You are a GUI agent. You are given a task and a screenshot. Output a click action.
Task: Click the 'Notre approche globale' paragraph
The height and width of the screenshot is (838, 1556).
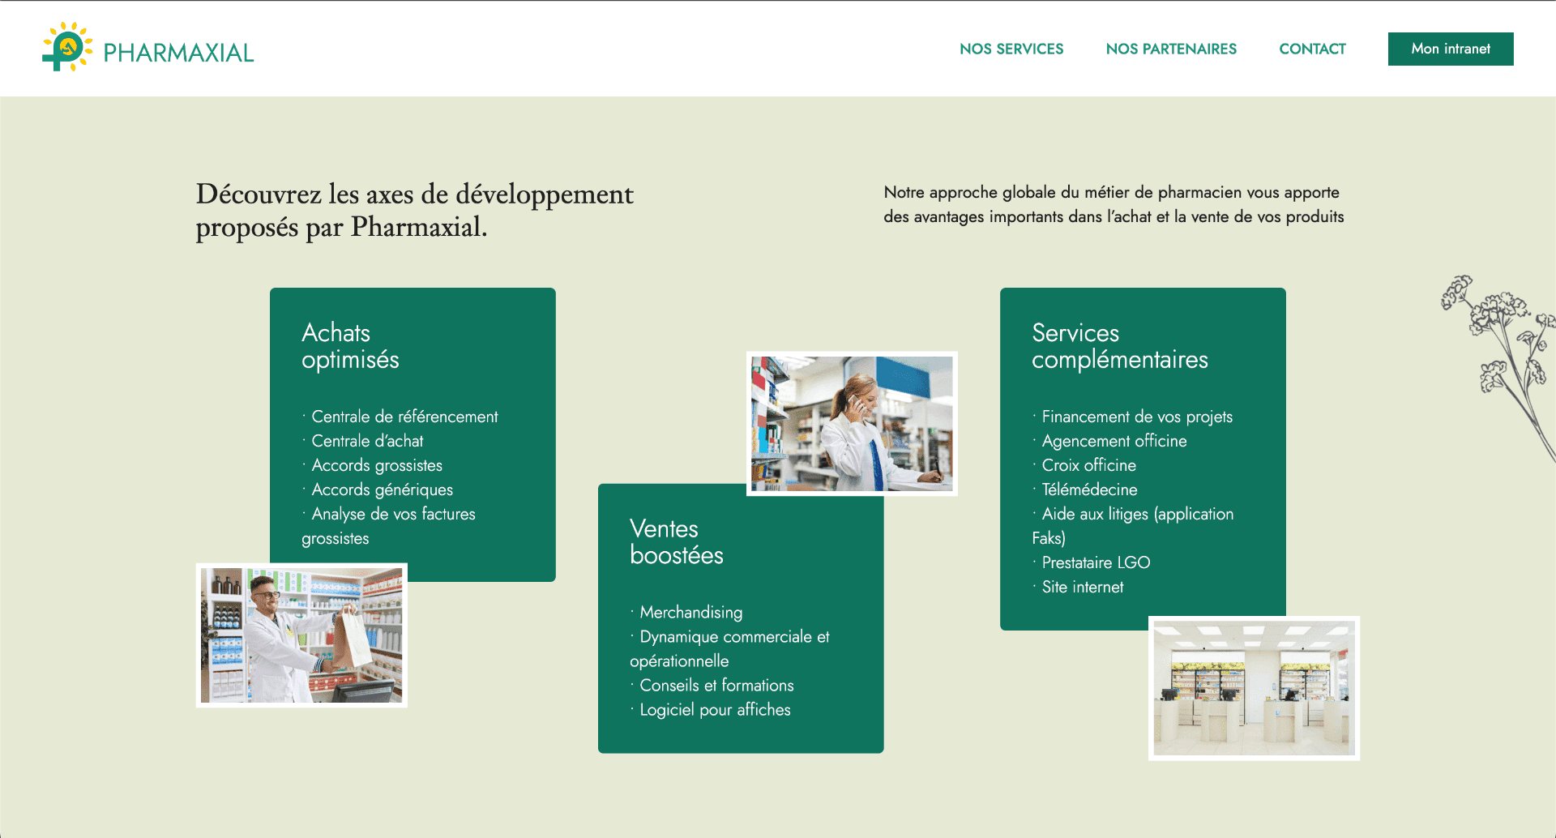[1114, 204]
